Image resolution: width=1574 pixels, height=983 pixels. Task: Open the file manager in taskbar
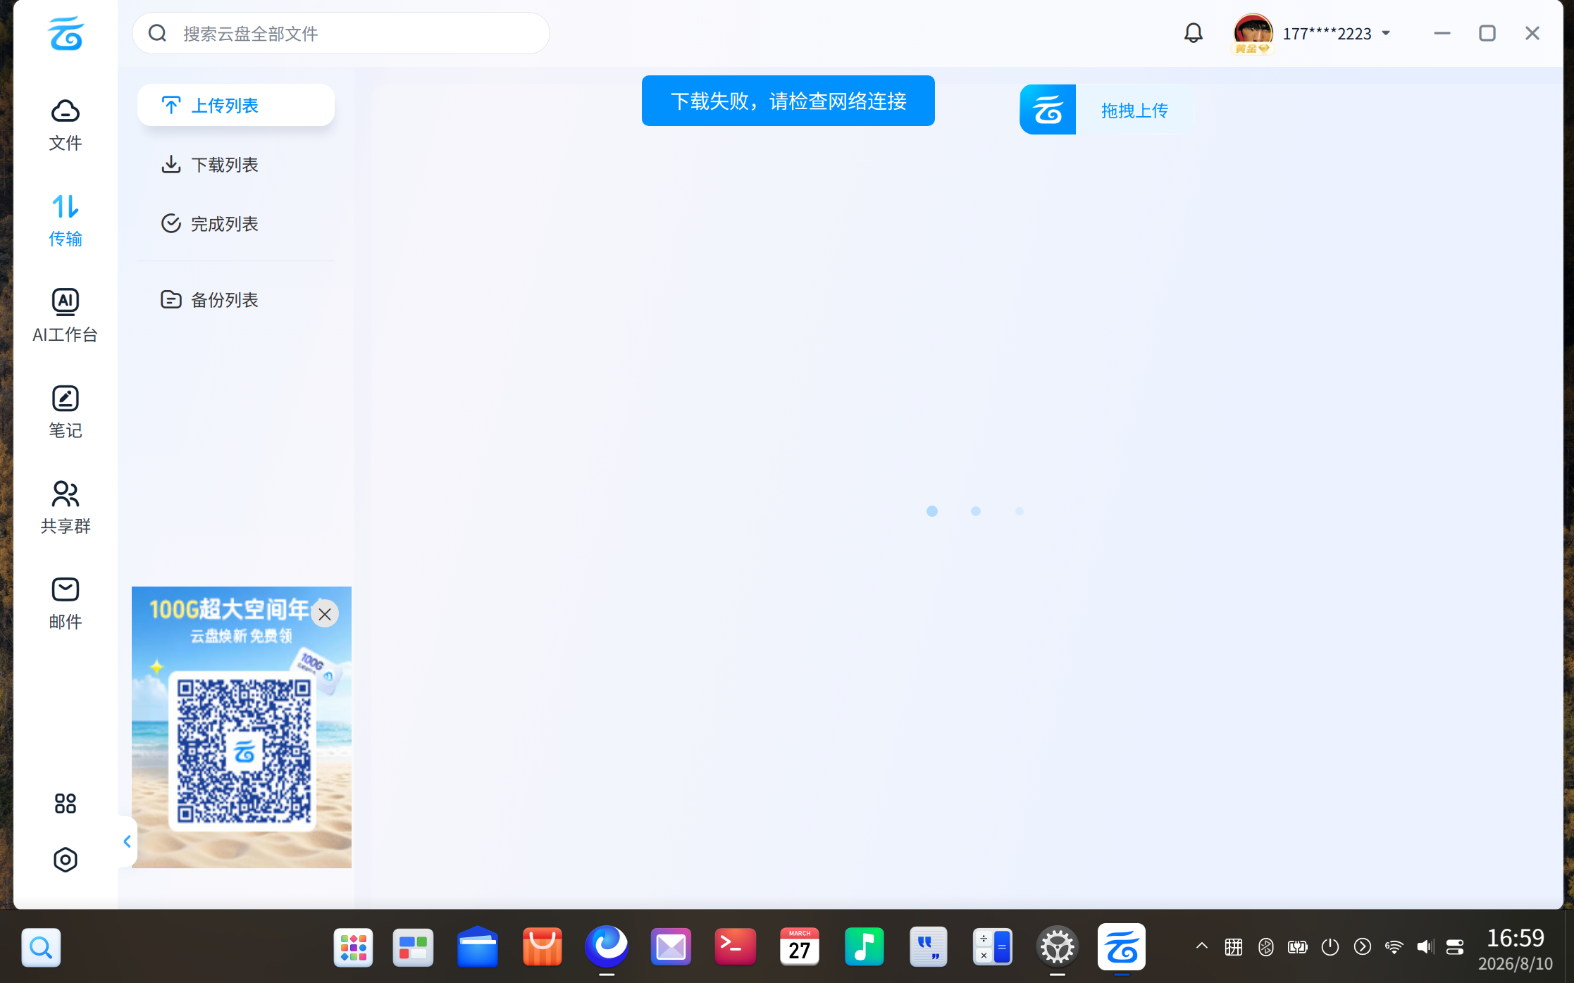coord(478,947)
